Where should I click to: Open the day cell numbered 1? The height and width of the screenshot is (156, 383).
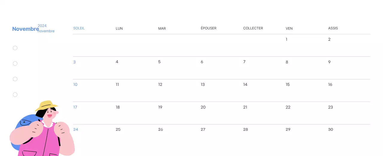(x=287, y=39)
